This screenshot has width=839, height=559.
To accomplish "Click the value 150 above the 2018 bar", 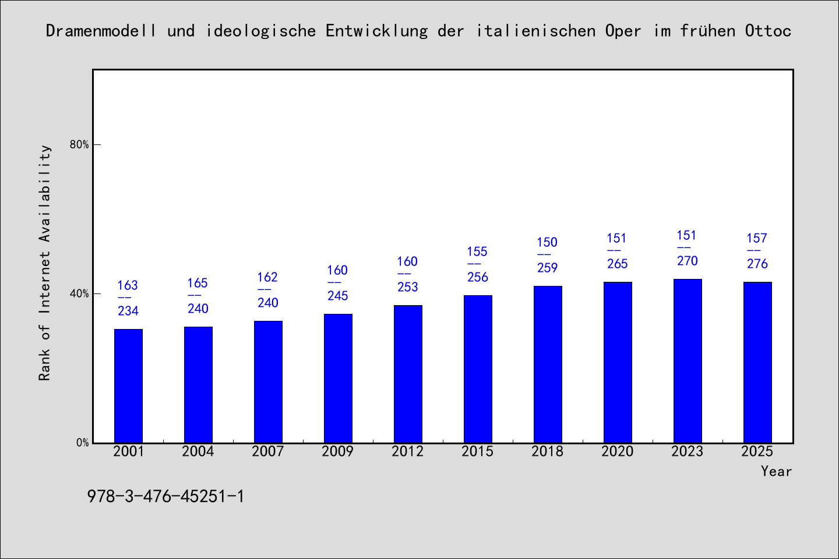I will [x=548, y=242].
